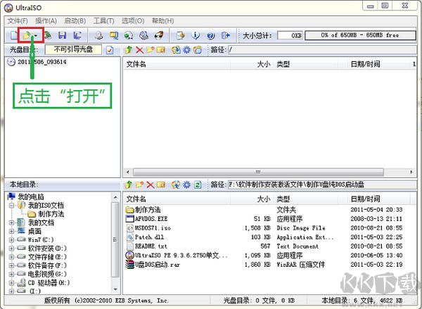This screenshot has width=422, height=309.
Task: Click the disc path field showing /
Action: tap(322, 50)
